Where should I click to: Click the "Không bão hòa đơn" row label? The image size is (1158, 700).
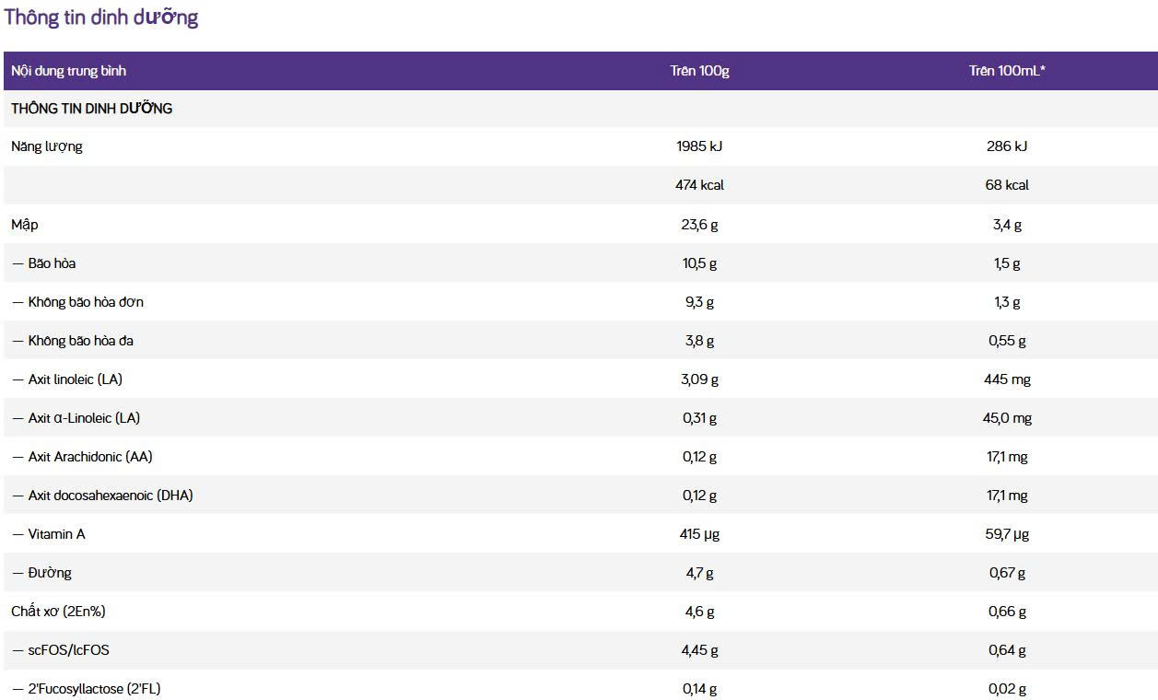click(x=85, y=302)
